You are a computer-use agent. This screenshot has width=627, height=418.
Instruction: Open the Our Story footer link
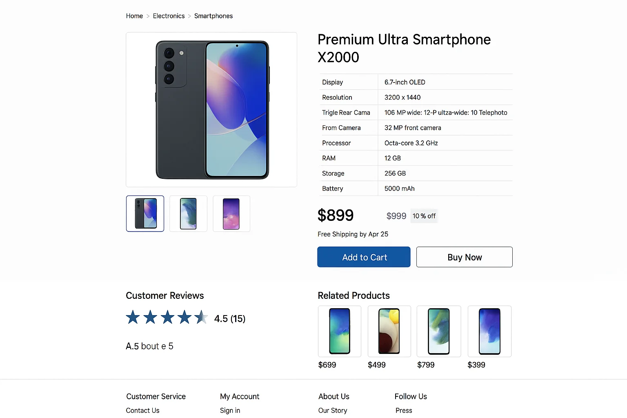333,410
